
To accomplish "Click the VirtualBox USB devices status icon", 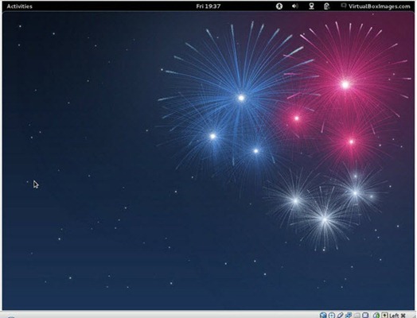I will [x=340, y=315].
